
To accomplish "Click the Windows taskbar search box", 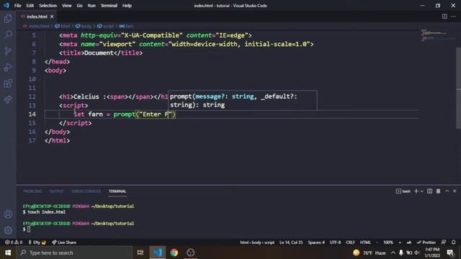I will [x=74, y=253].
